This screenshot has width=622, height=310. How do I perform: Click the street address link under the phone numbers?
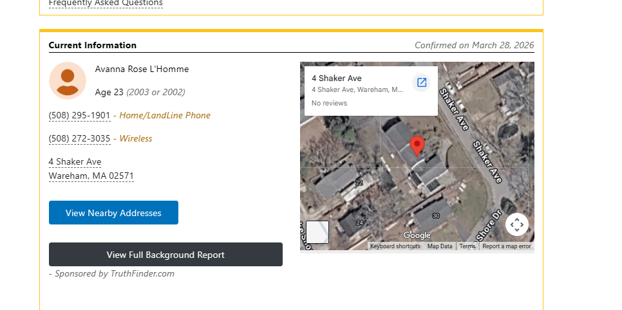(x=75, y=162)
